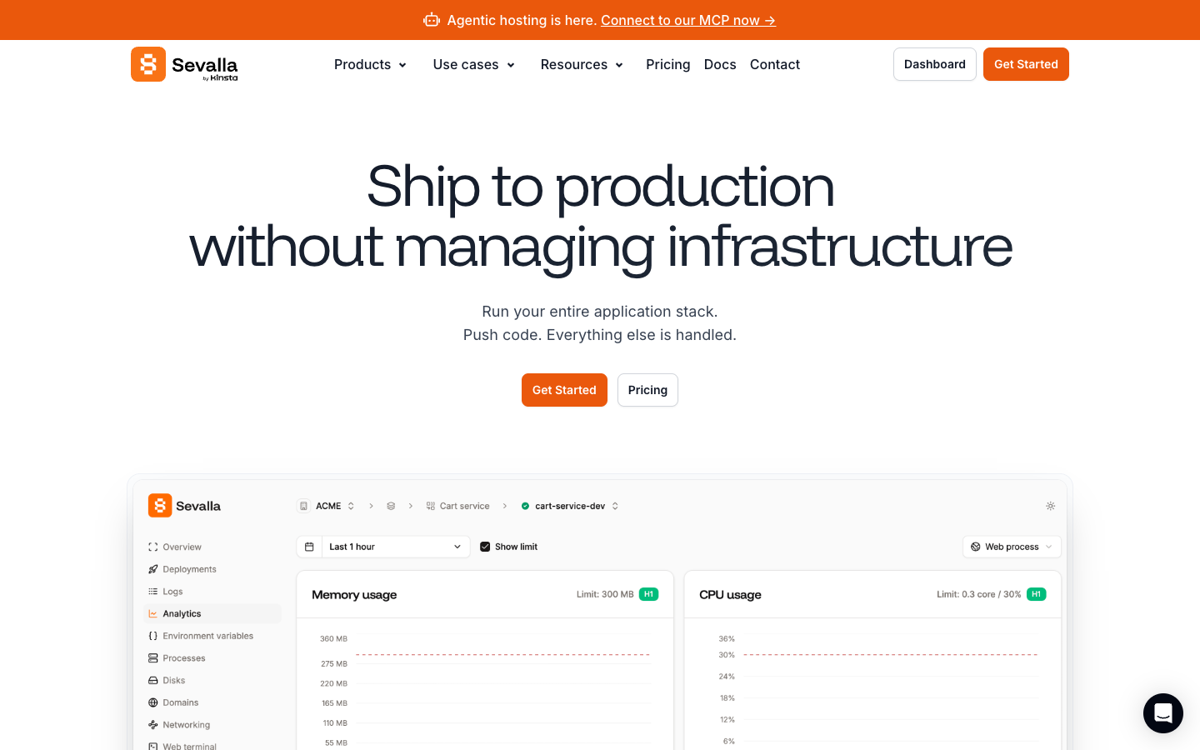The image size is (1200, 750).
Task: Open the Contact navigation link
Action: point(775,64)
